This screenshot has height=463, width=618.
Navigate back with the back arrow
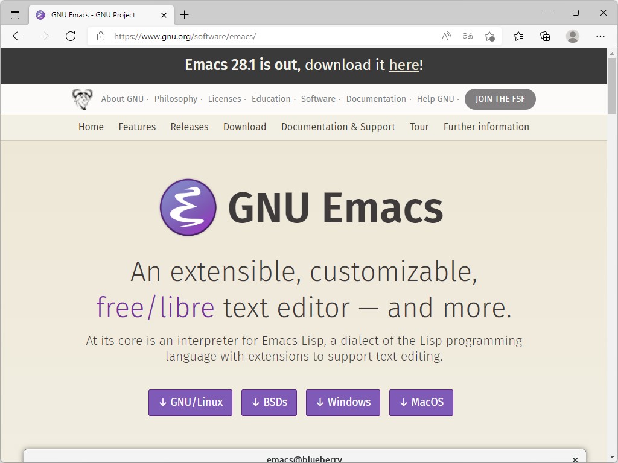point(17,36)
